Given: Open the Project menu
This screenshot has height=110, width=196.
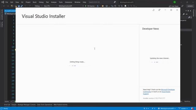Looking at the screenshot, I should point(28,2).
